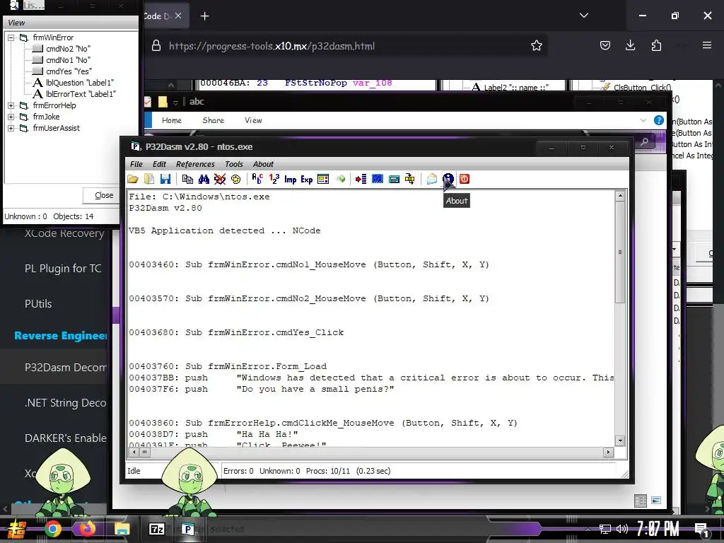Expand the Explorer ribbon chevron
This screenshot has width=724, height=543.
643,120
